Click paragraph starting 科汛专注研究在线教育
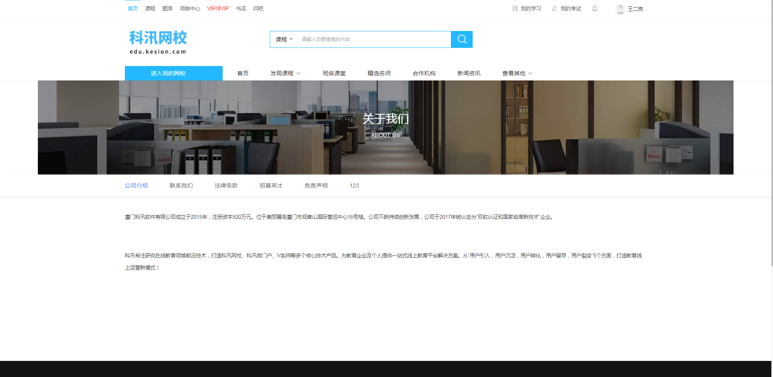Screen dimensions: 773x377 tap(383, 262)
